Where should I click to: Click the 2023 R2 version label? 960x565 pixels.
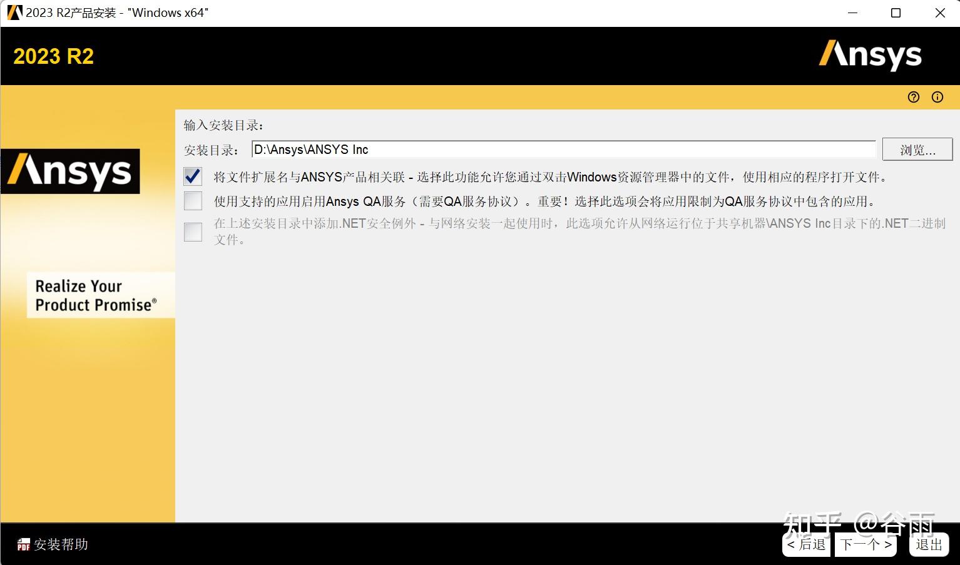click(53, 56)
